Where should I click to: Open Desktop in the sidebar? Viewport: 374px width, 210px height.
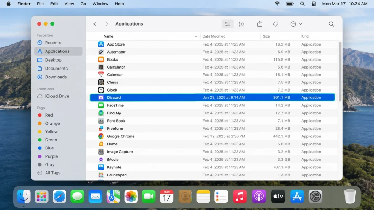pyautogui.click(x=58, y=60)
